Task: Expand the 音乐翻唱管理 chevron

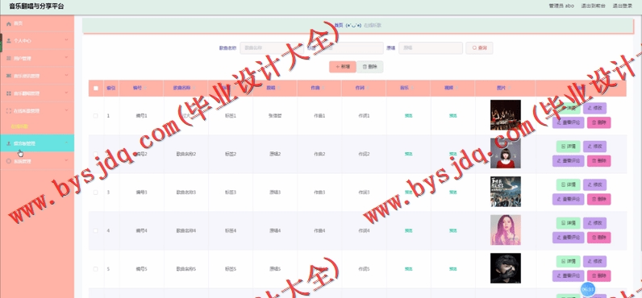Action: coord(66,93)
